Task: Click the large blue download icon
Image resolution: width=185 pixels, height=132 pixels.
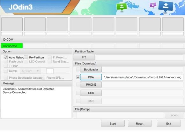Action: coord(166,7)
